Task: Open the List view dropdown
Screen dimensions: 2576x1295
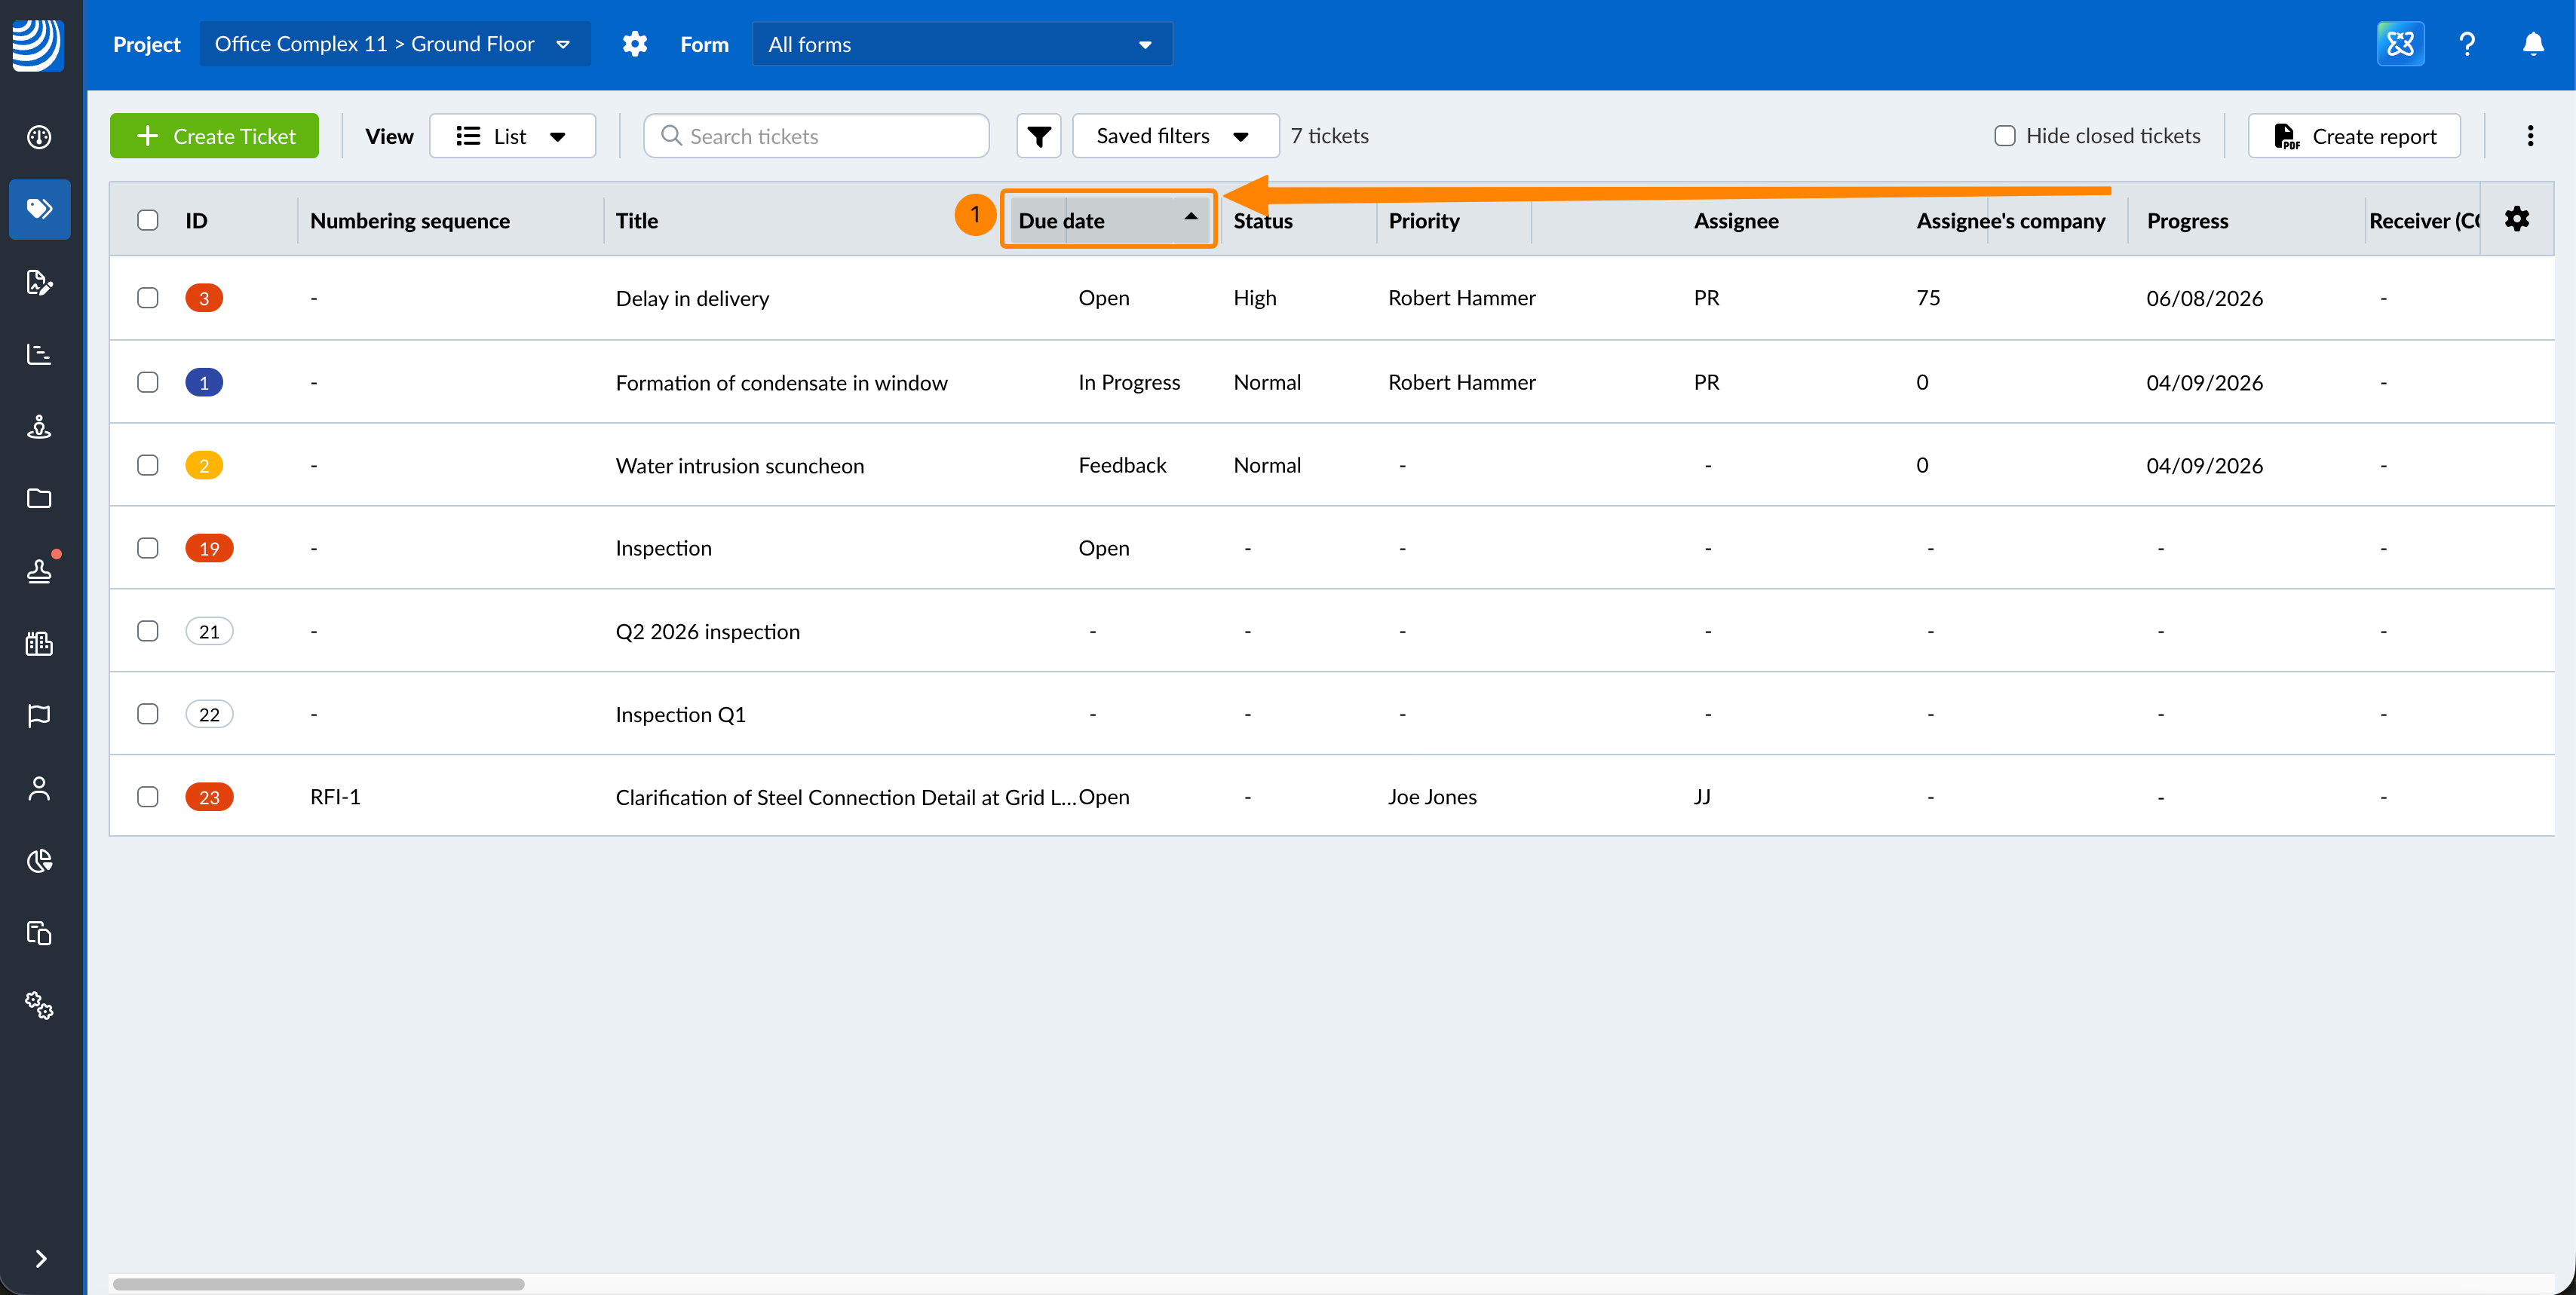Action: 512,136
